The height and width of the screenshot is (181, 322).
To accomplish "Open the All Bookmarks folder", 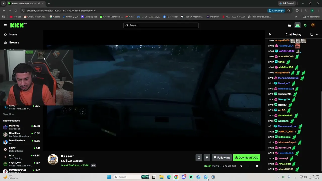I will 311,17.
